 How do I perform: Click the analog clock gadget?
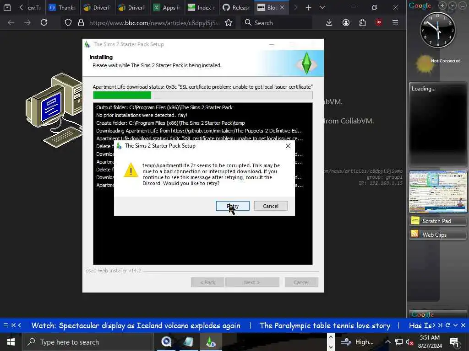(437, 30)
